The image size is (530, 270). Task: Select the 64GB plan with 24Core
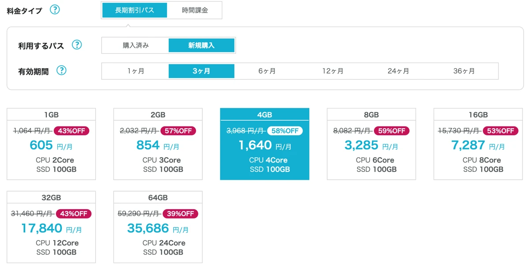[158, 227]
